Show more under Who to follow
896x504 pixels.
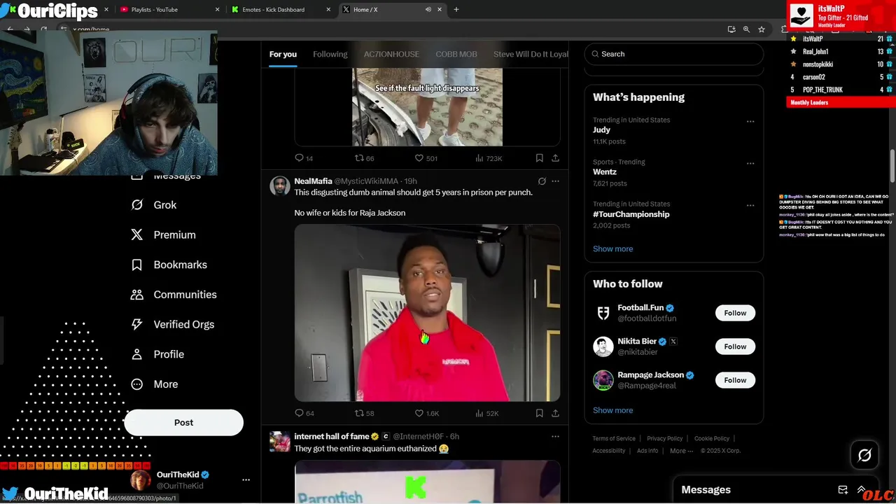coord(612,411)
